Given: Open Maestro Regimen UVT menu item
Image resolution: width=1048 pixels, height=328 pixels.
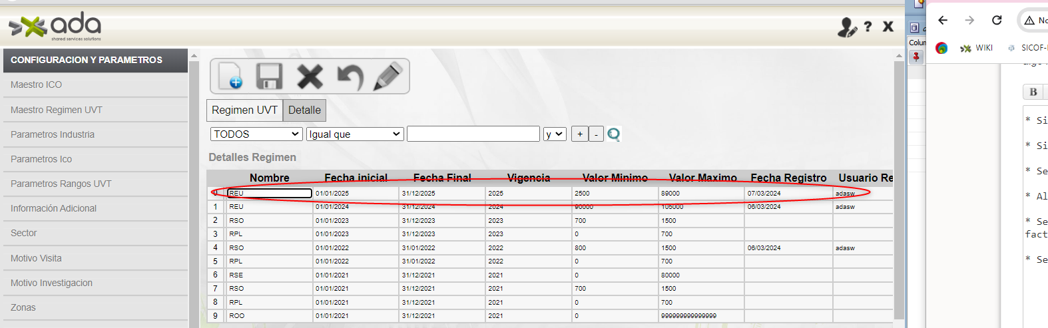Looking at the screenshot, I should pyautogui.click(x=57, y=110).
